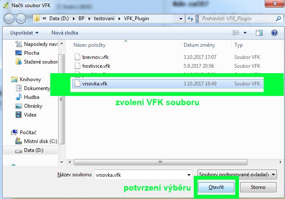
Task: Click the Místní disk (C:) drive icon
Action: (19, 141)
